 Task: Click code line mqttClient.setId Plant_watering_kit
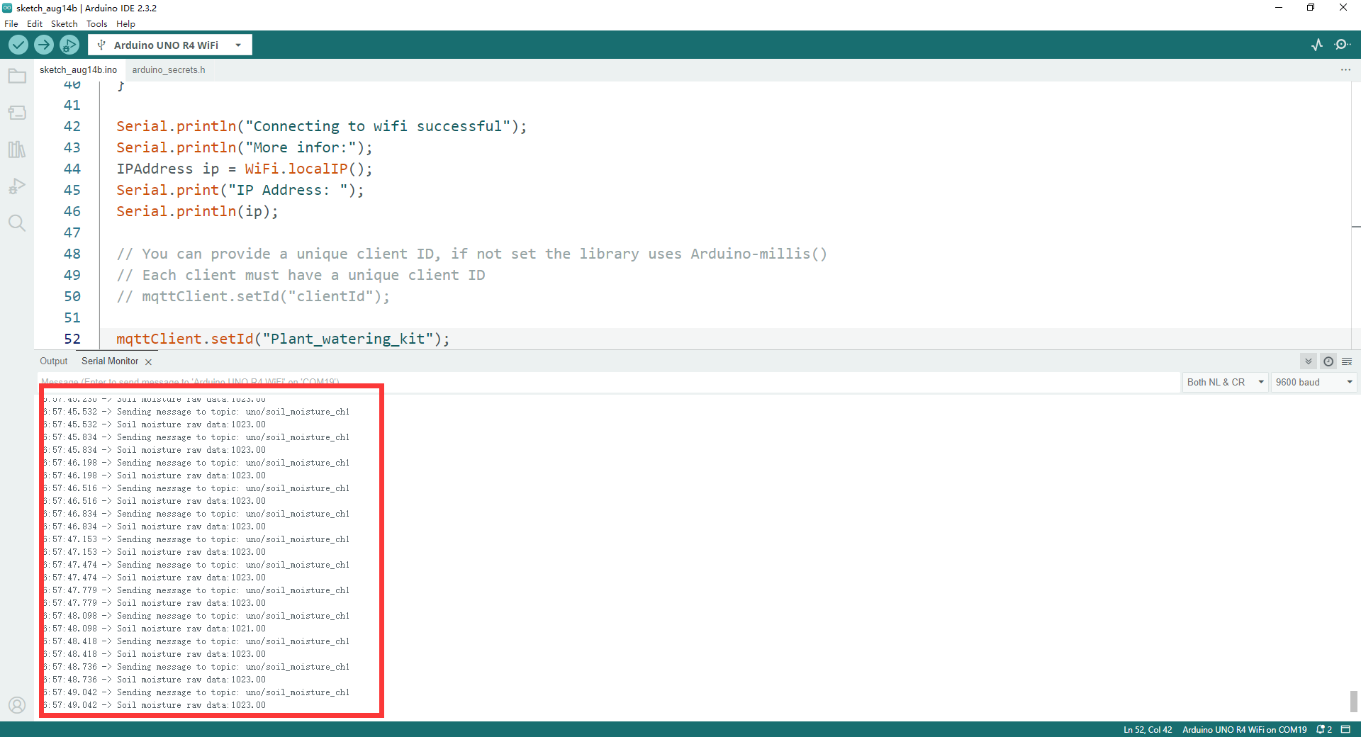click(283, 339)
